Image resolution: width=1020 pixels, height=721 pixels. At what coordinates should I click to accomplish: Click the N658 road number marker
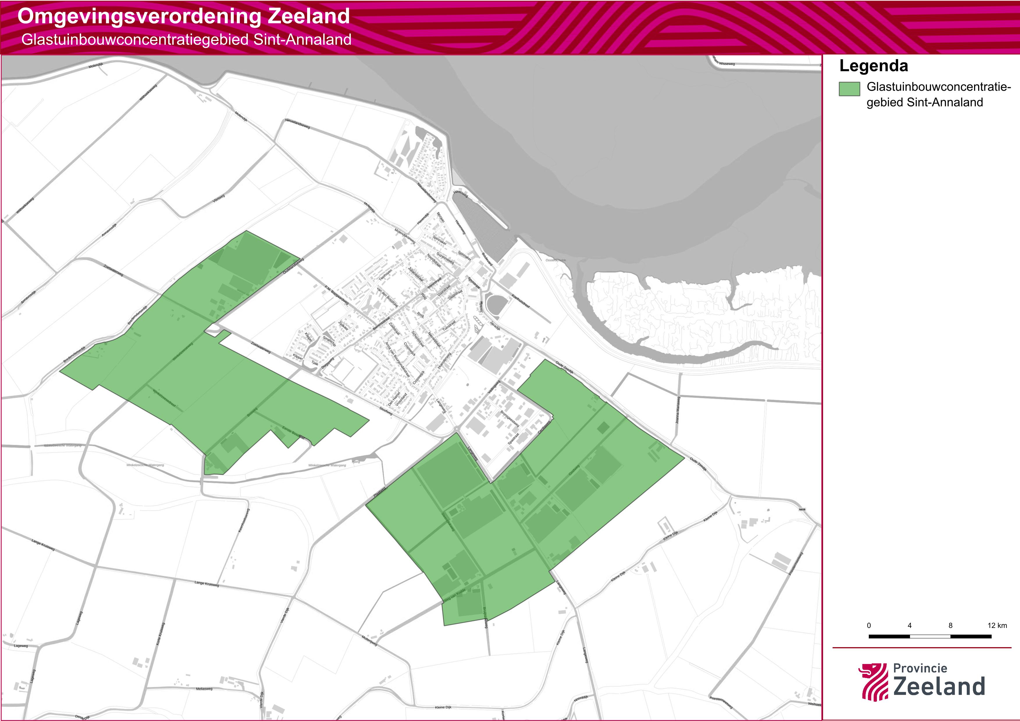click(x=802, y=509)
